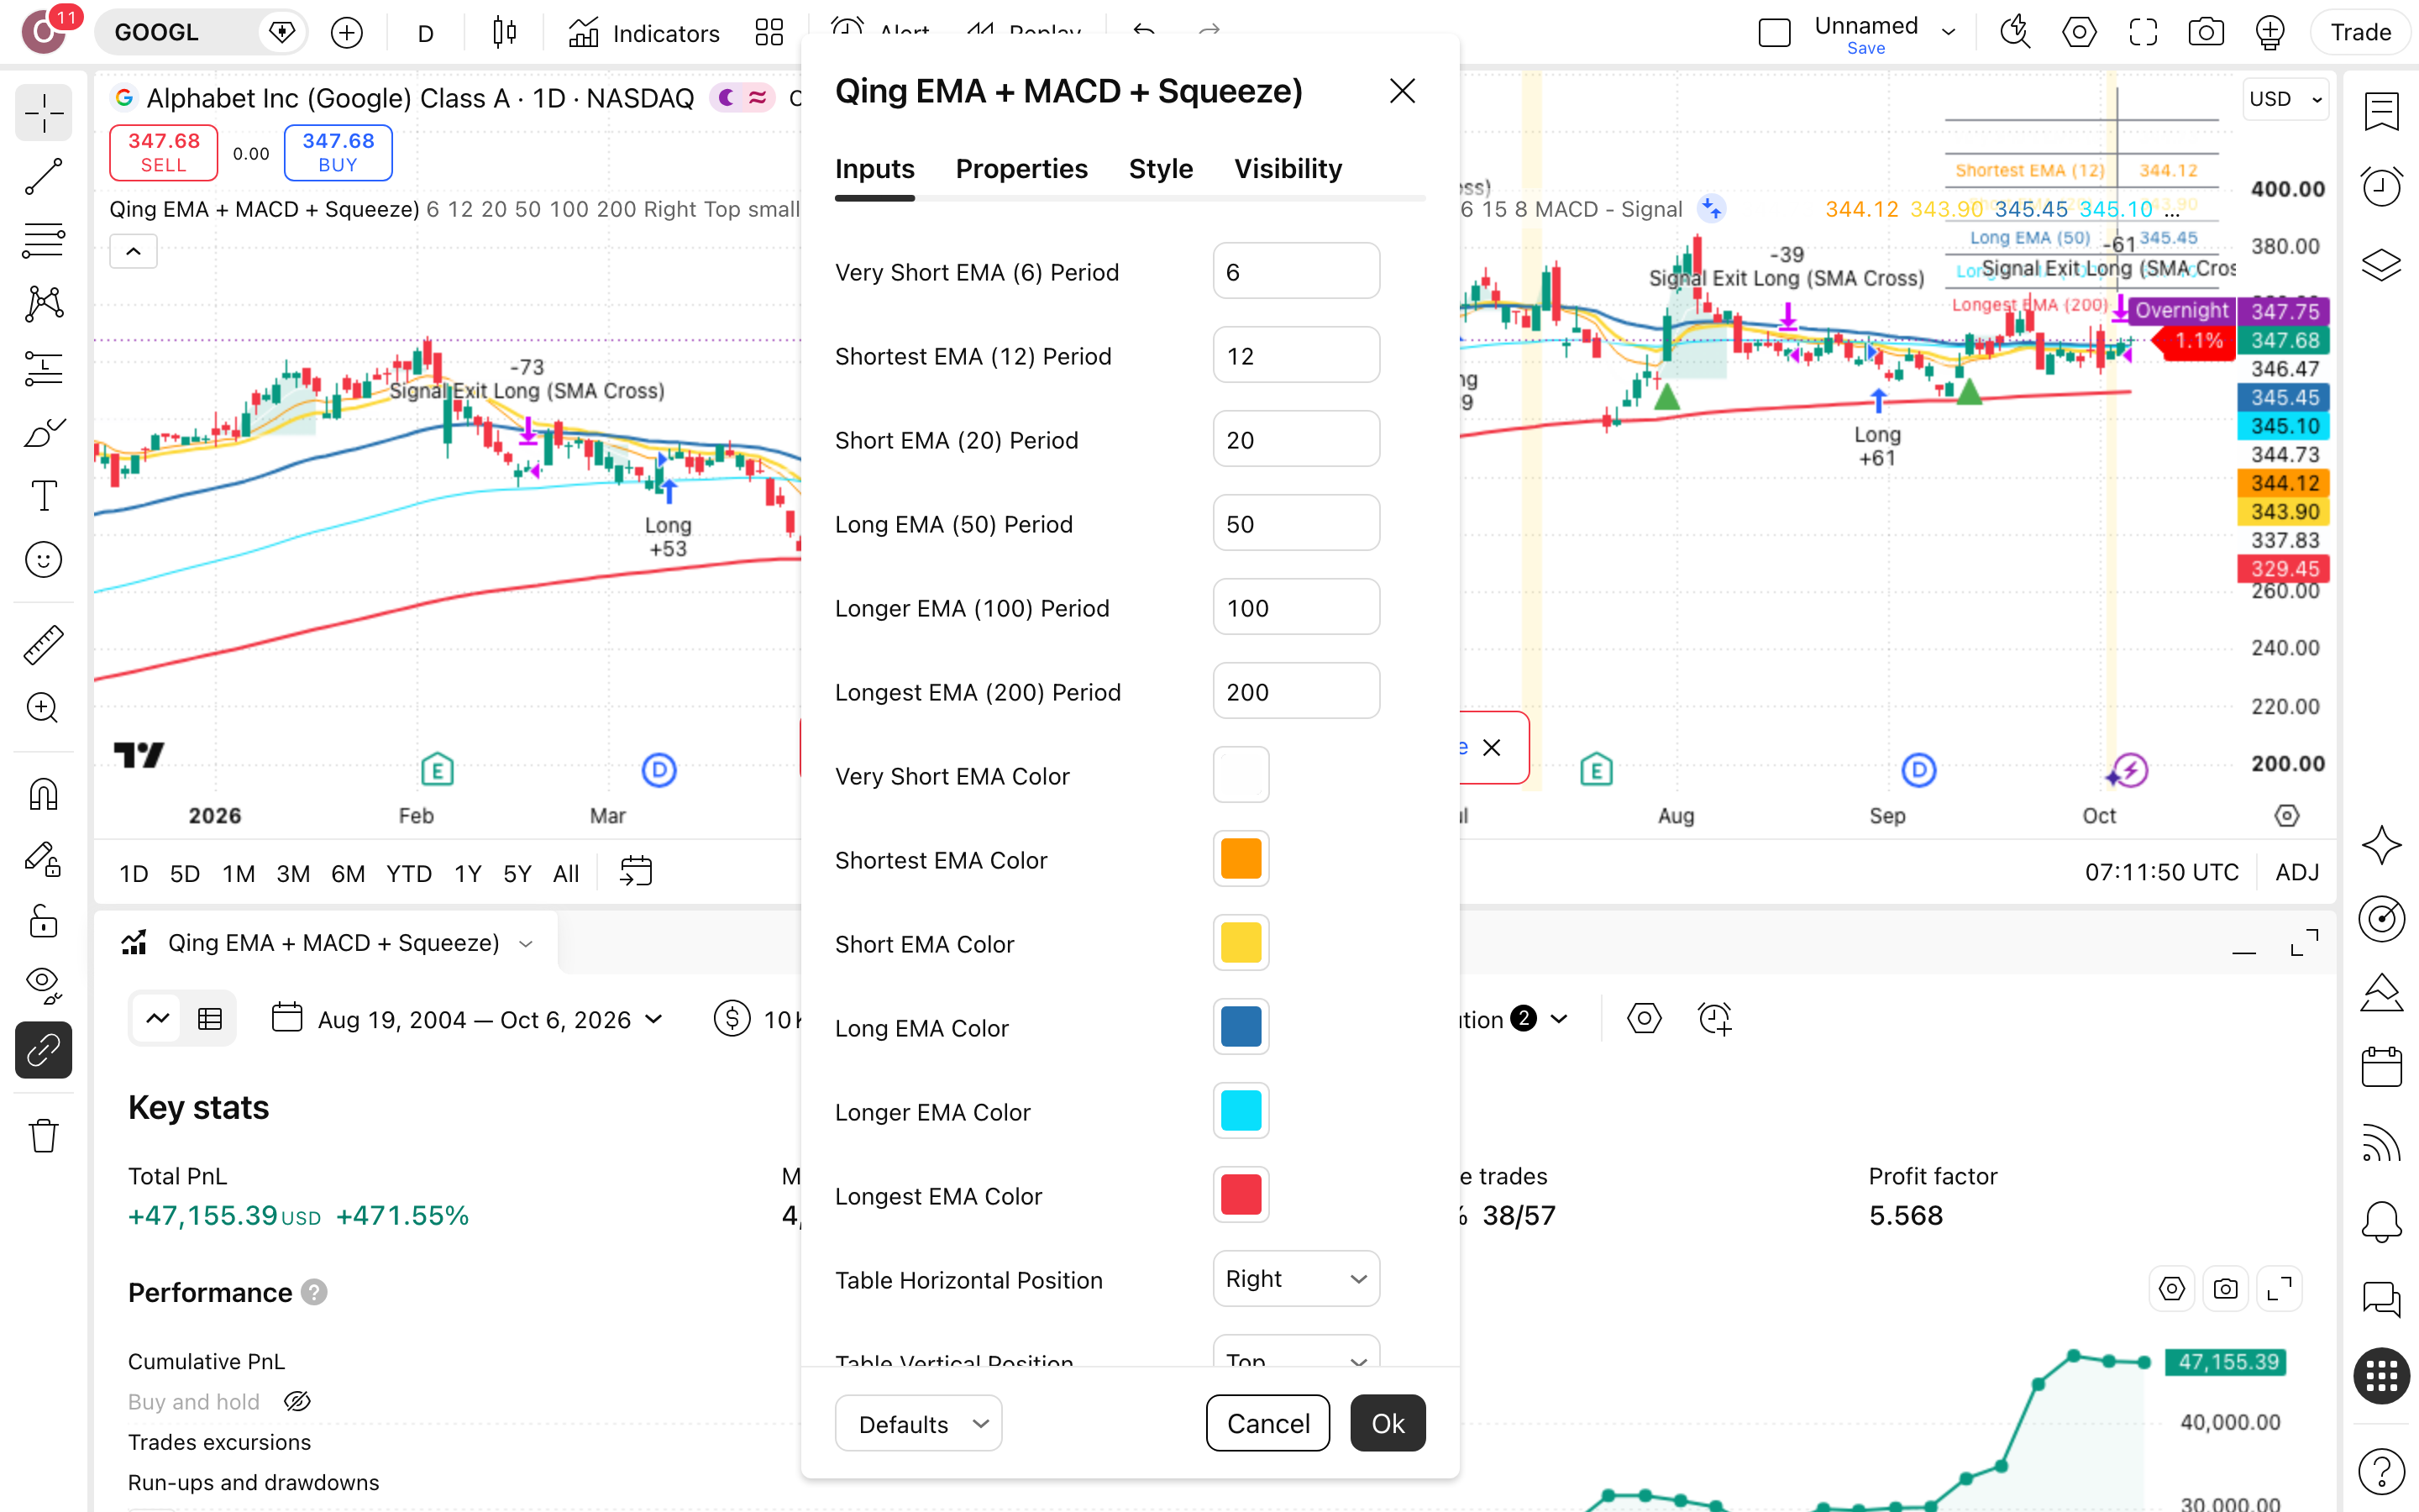Image resolution: width=2419 pixels, height=1512 pixels.
Task: Expand the Defaults dropdown
Action: pyautogui.click(x=919, y=1423)
